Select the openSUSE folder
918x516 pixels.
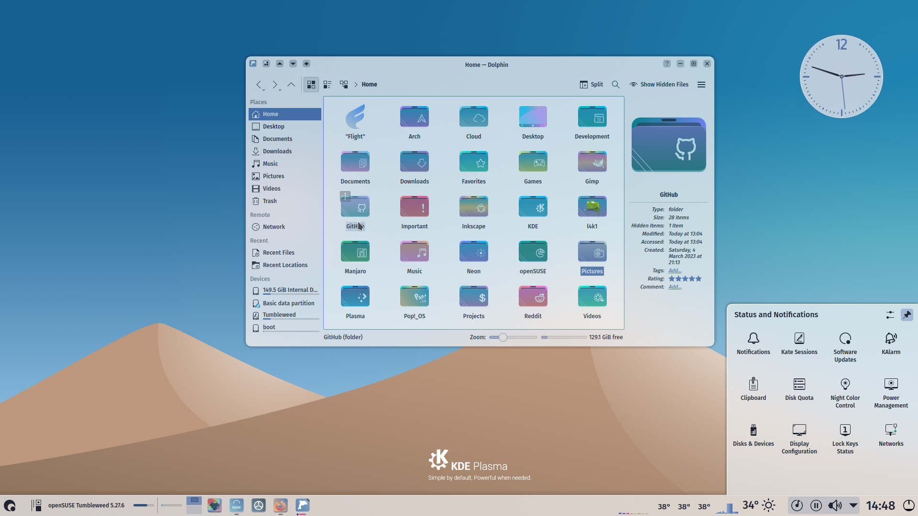(x=533, y=257)
